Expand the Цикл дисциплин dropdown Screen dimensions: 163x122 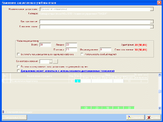tap(152, 22)
